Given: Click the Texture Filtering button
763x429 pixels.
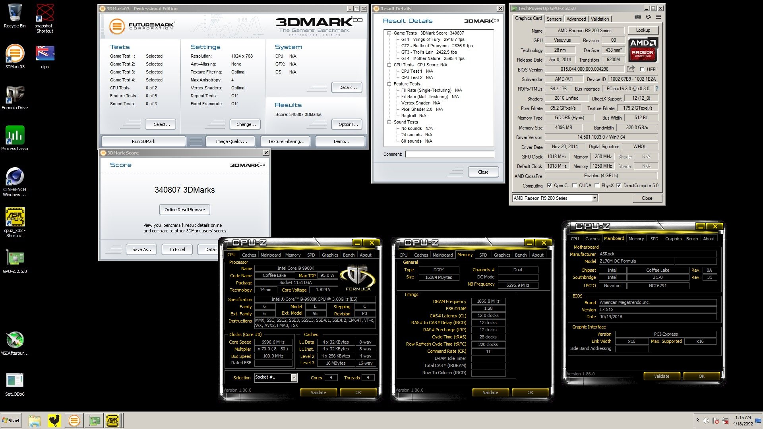Looking at the screenshot, I should 286,141.
